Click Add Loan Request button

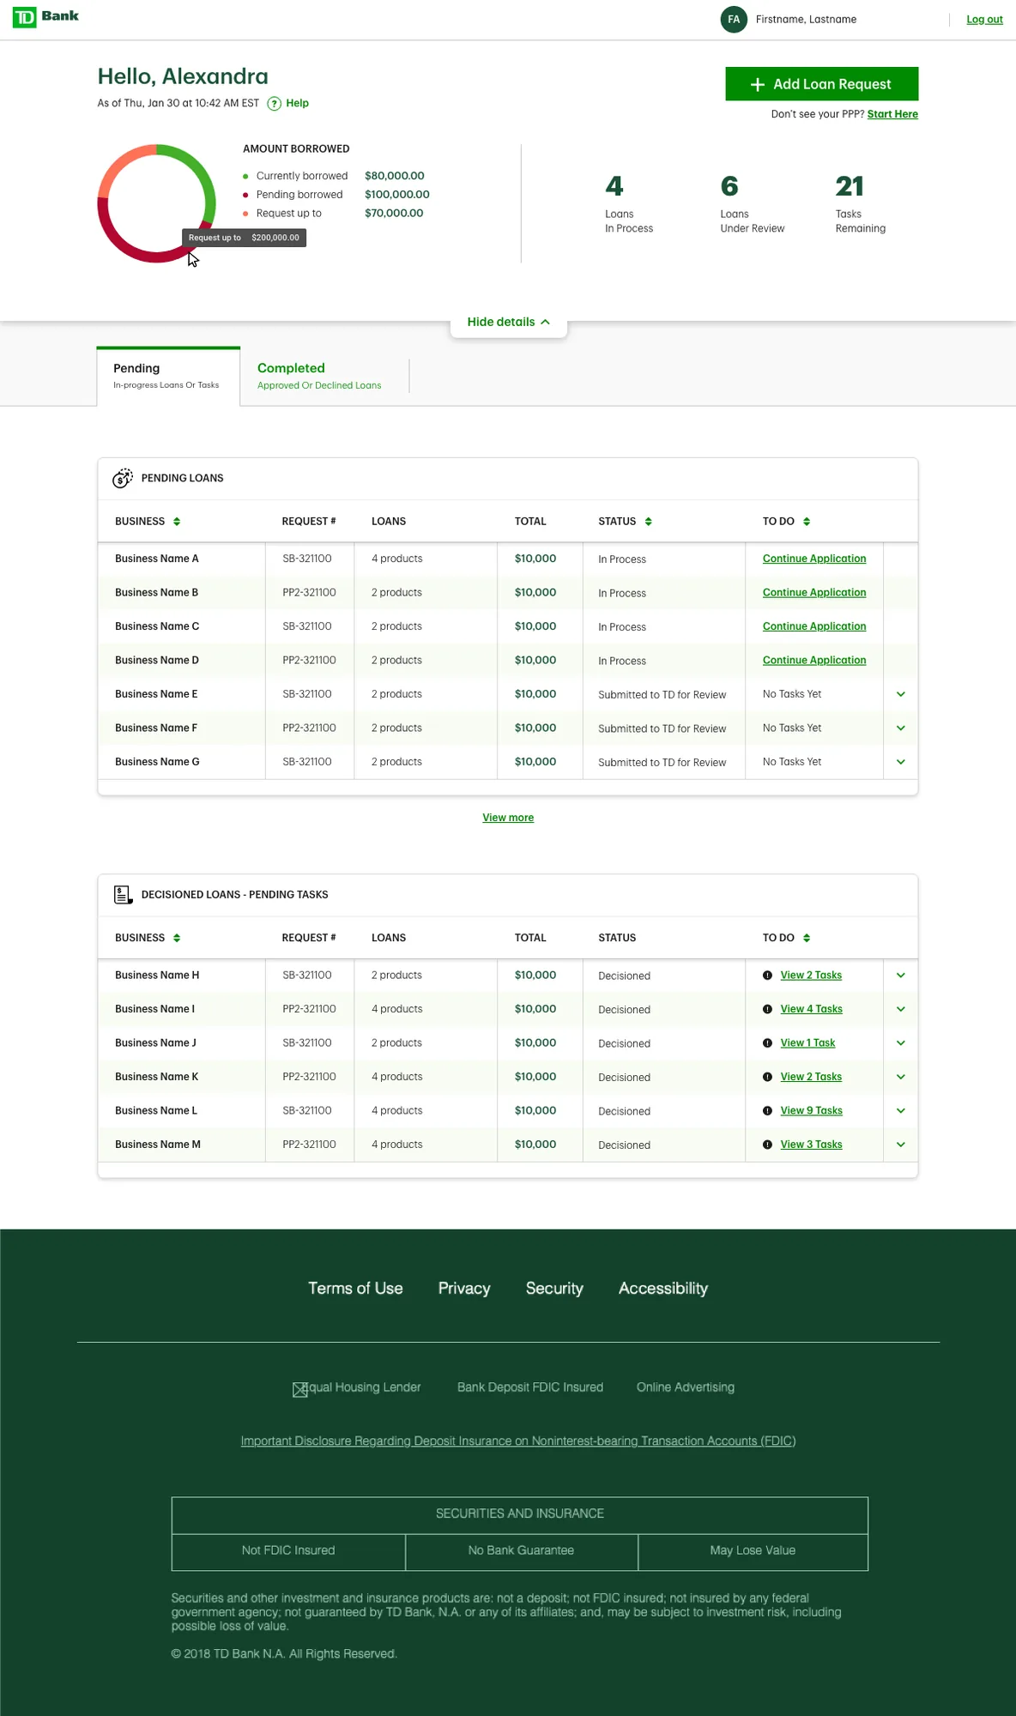822,84
